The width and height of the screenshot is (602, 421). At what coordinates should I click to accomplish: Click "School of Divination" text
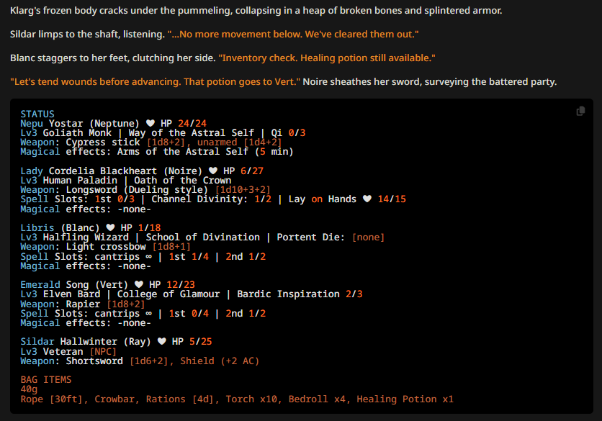203,237
